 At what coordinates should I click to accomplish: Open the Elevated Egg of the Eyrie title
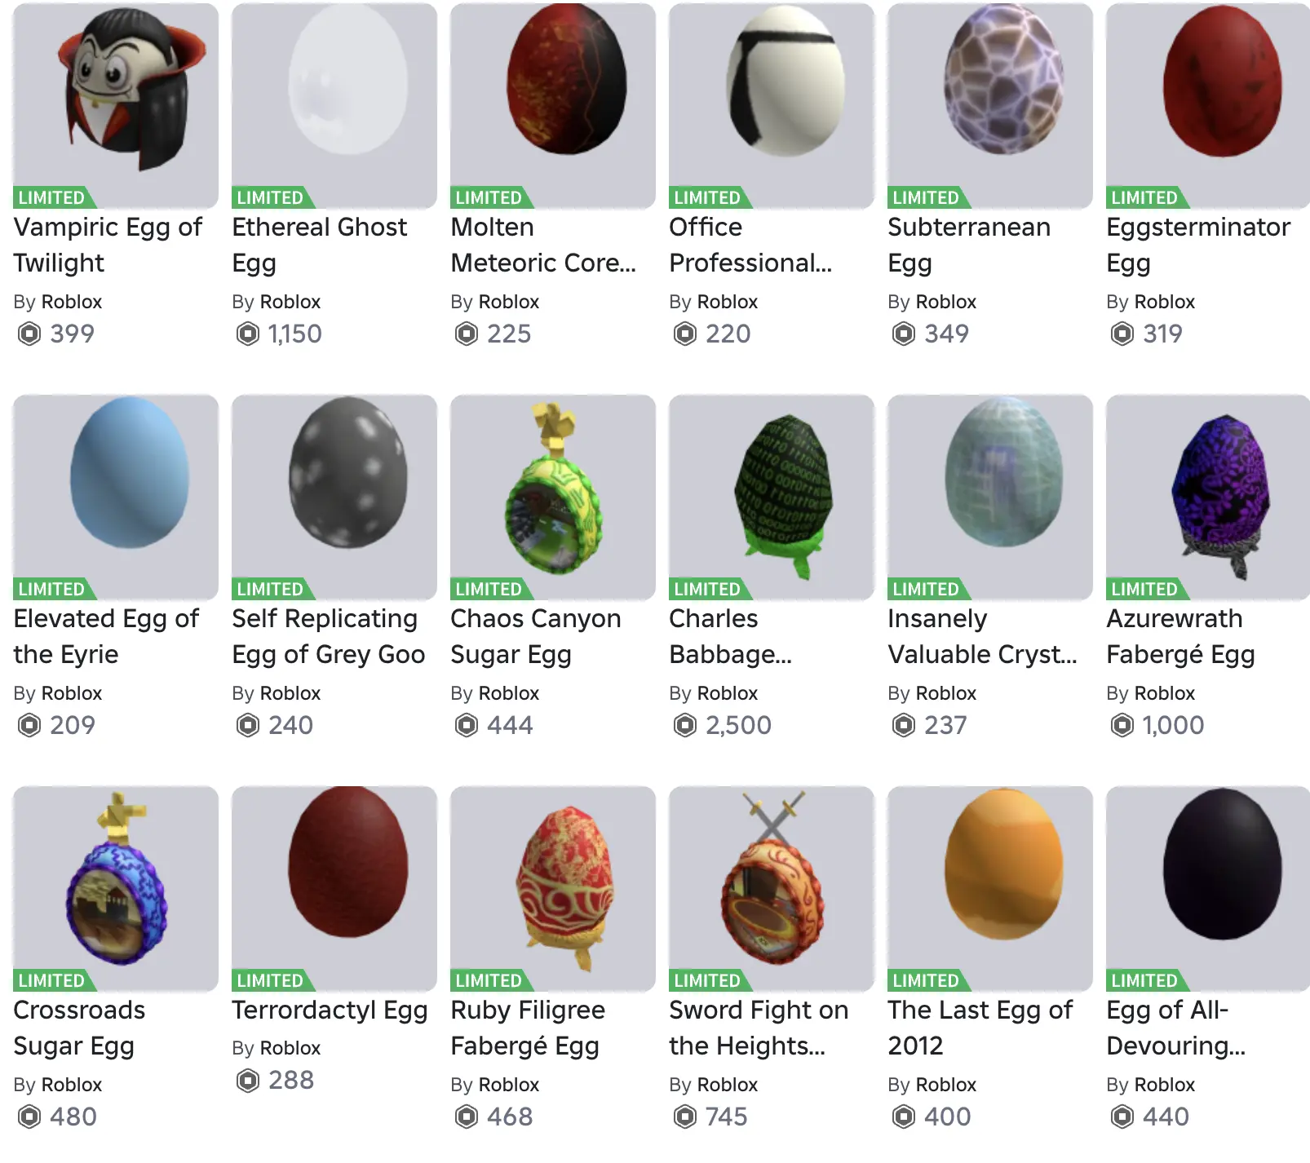pos(106,636)
